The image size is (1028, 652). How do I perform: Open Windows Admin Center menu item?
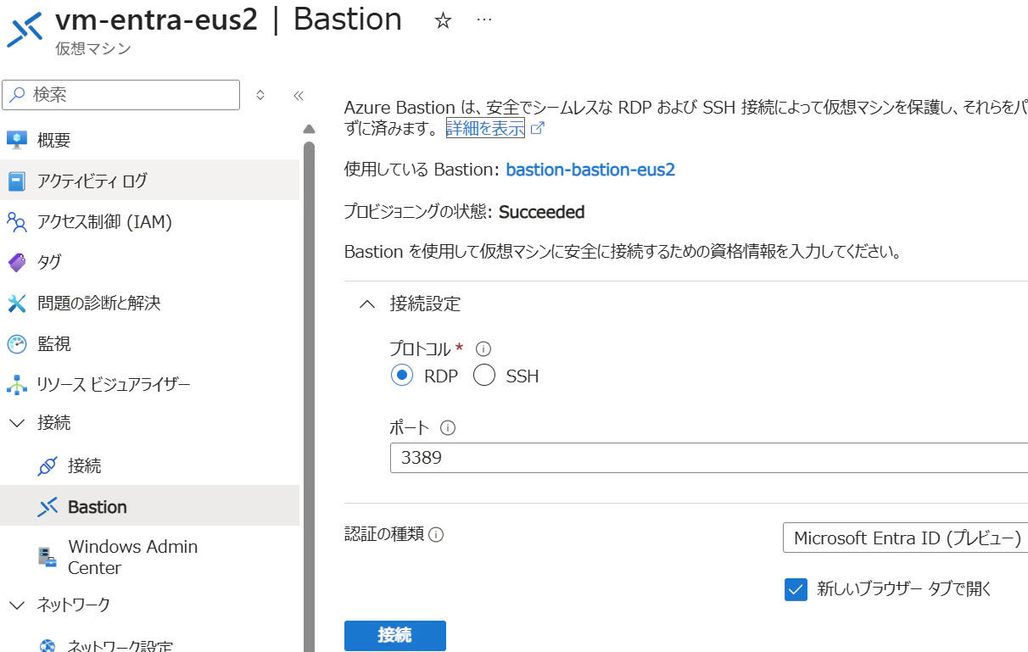pos(149,557)
